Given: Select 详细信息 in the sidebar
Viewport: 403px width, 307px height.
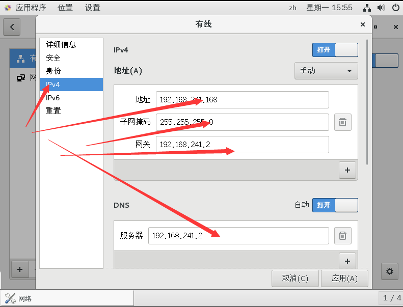Looking at the screenshot, I should point(61,45).
